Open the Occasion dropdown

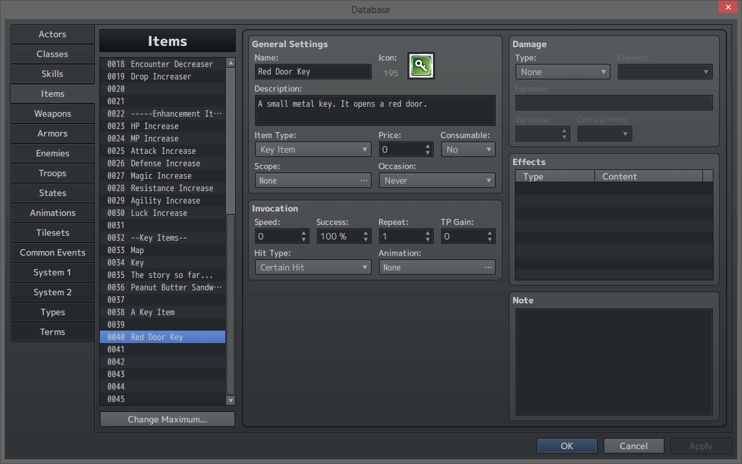(437, 181)
